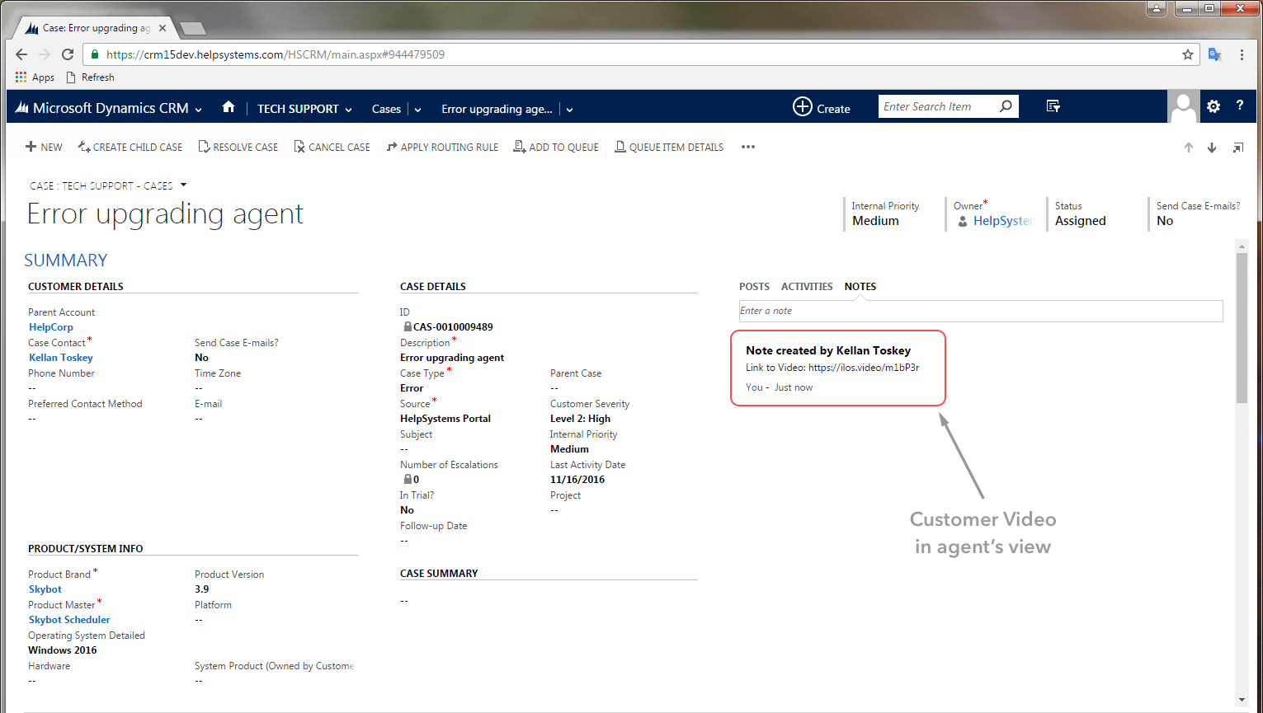Image resolution: width=1263 pixels, height=713 pixels.
Task: Click the browser address bar URL
Action: point(276,54)
